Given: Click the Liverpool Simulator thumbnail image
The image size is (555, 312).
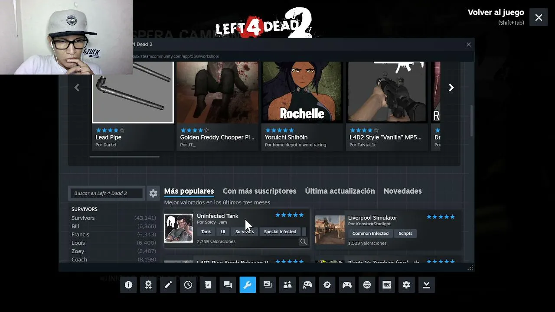Looking at the screenshot, I should (330, 230).
